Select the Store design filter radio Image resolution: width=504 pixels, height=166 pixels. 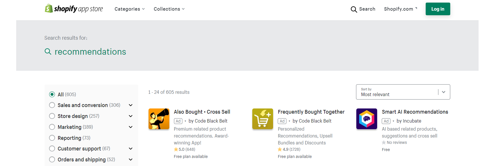[52, 116]
